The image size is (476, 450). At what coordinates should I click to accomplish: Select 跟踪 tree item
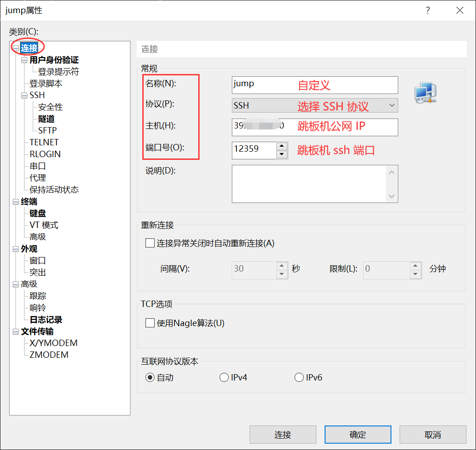coord(38,296)
